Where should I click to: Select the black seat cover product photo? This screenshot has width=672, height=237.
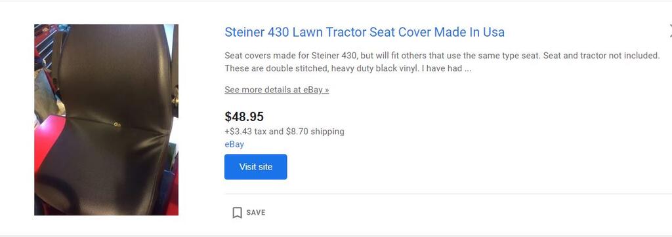(106, 120)
